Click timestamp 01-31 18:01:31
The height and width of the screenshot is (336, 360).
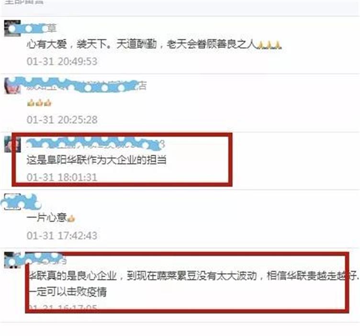(x=62, y=177)
